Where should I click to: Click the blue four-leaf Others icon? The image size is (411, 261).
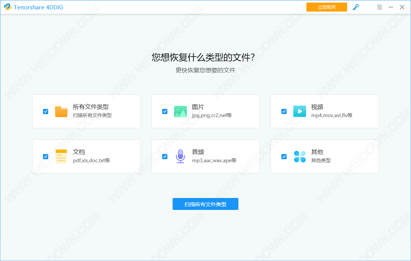[300, 157]
